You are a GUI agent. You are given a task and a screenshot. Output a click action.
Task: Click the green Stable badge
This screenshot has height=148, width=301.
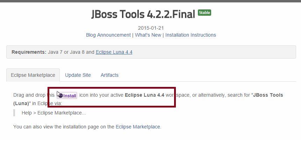[x=205, y=13]
